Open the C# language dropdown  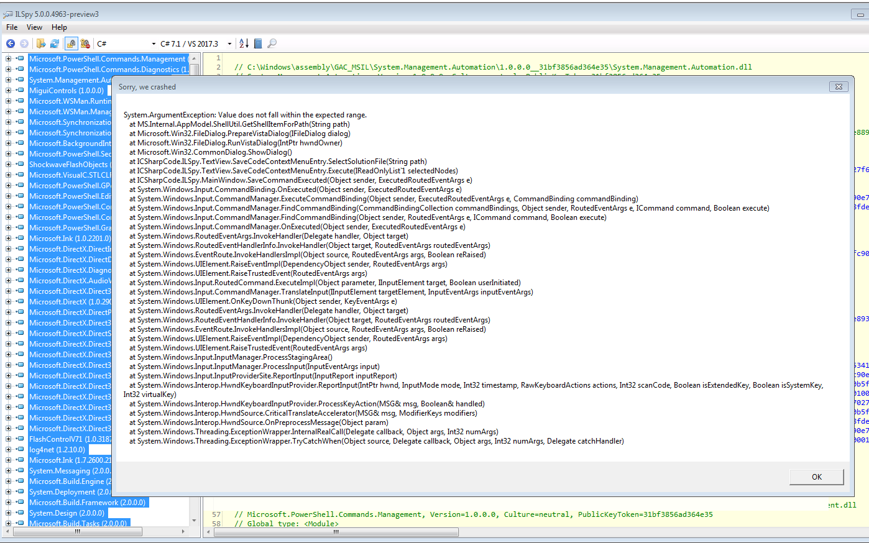[126, 43]
